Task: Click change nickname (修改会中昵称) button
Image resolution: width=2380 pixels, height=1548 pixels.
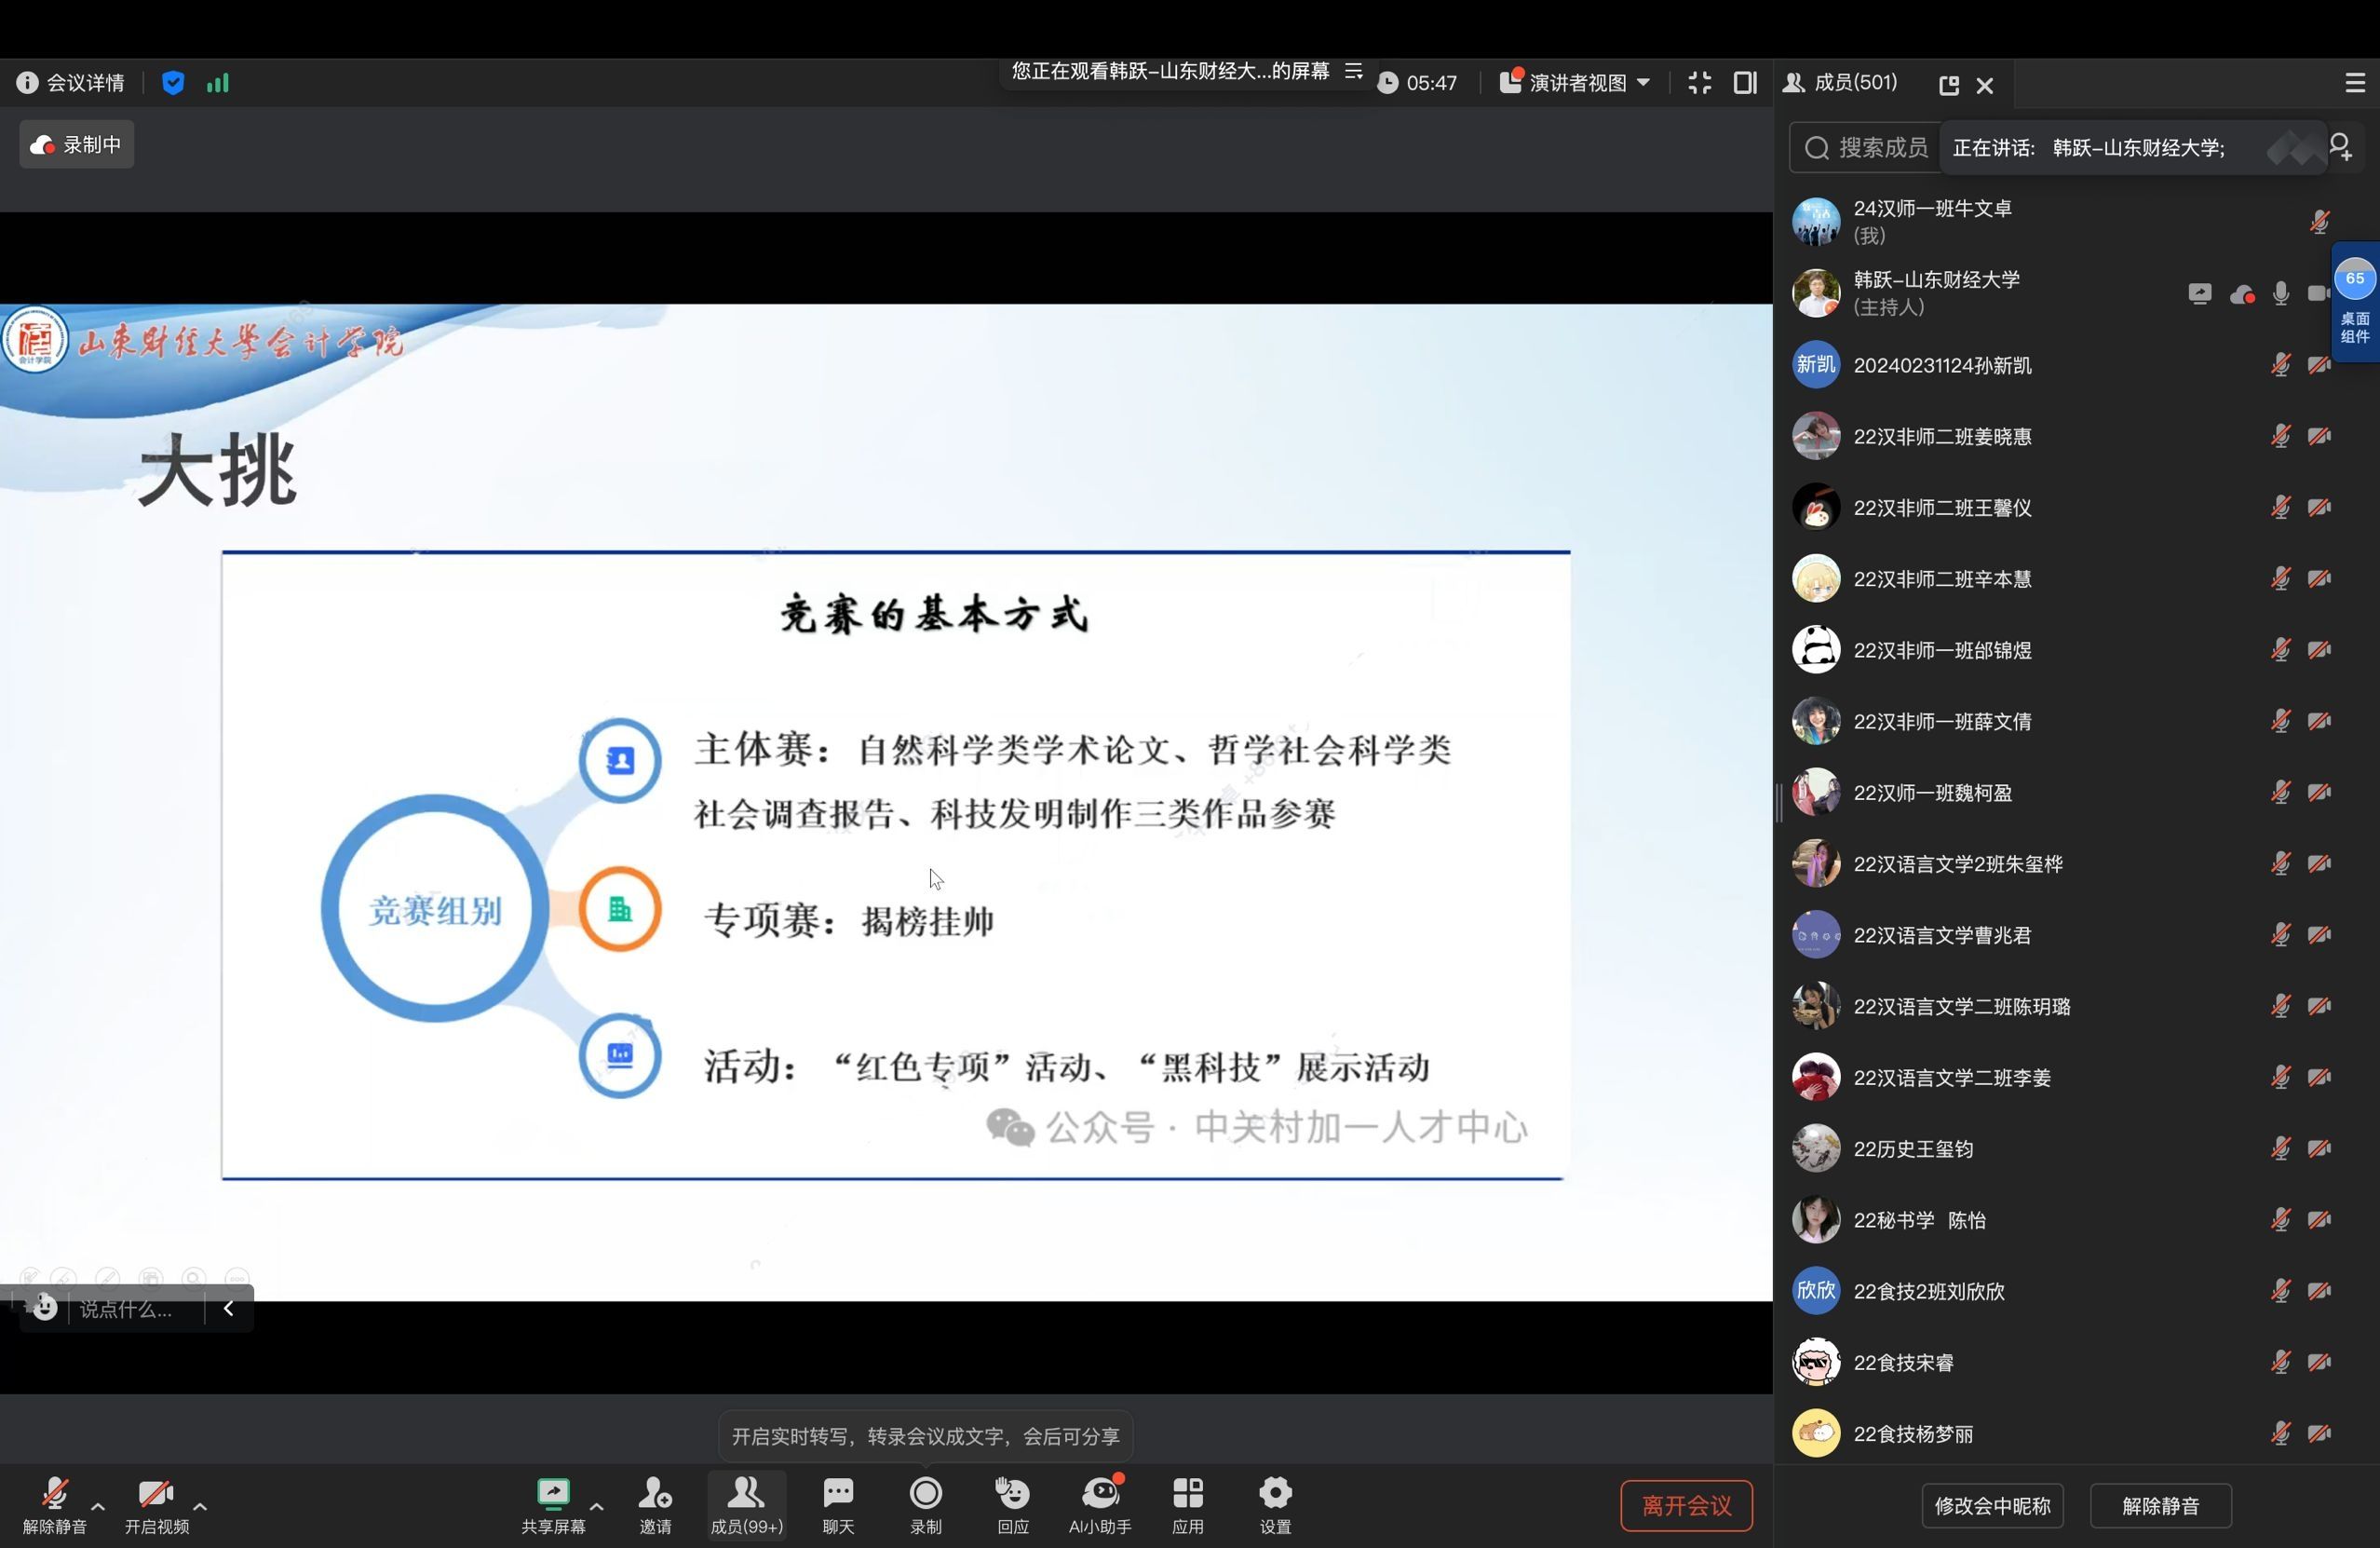Action: click(1992, 1505)
